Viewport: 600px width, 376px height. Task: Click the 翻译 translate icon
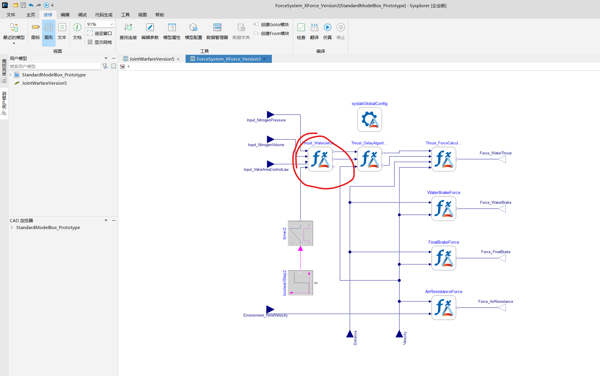point(314,27)
